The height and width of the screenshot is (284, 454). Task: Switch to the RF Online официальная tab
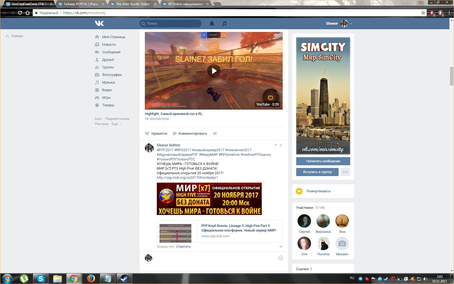(x=185, y=4)
